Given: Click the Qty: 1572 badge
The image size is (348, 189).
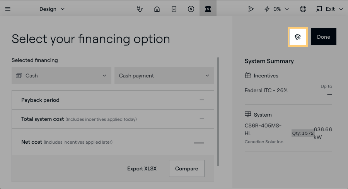Looking at the screenshot, I should point(302,133).
